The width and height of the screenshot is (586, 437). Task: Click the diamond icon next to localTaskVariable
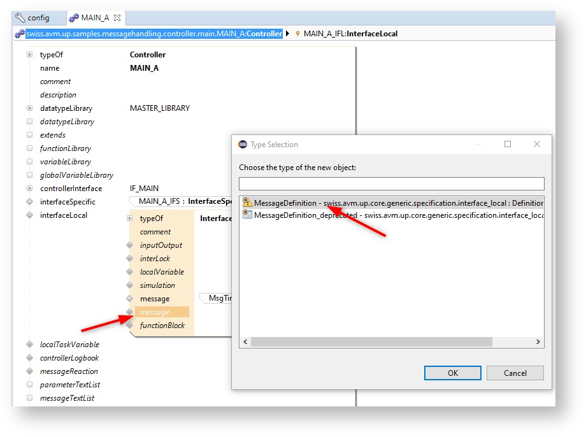coord(29,345)
